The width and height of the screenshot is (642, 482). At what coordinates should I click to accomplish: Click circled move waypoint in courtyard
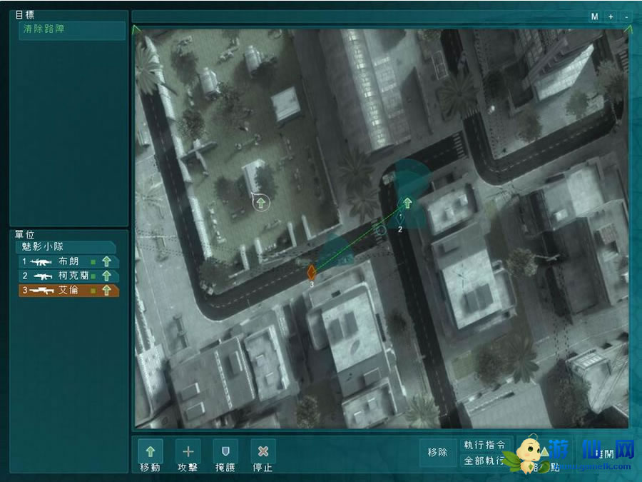click(x=261, y=203)
